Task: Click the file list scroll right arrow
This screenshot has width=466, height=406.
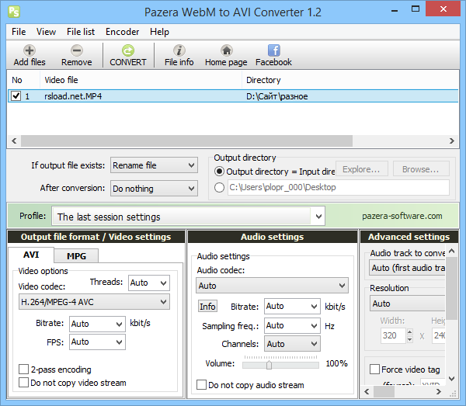Action: (x=452, y=141)
